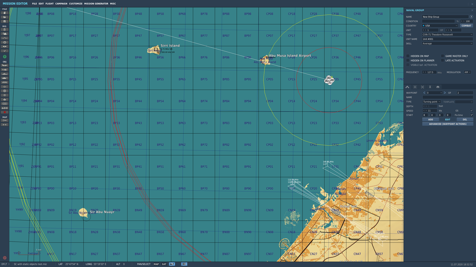The width and height of the screenshot is (476, 267).
Task: Open the route waypoints tab icon
Action: tap(407, 87)
